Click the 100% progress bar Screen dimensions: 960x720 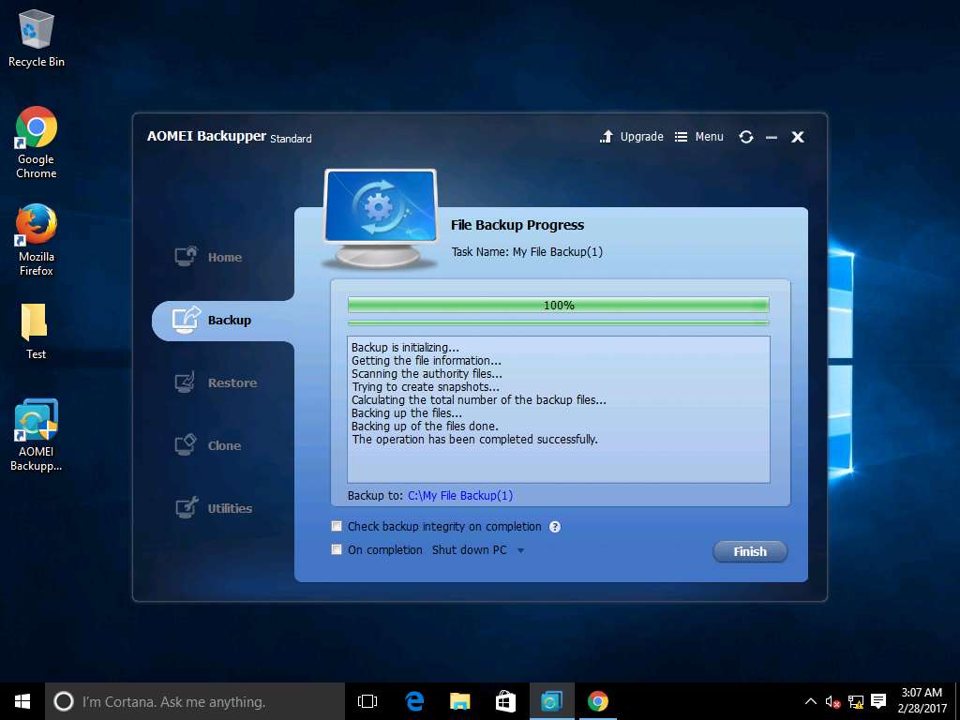(x=559, y=305)
